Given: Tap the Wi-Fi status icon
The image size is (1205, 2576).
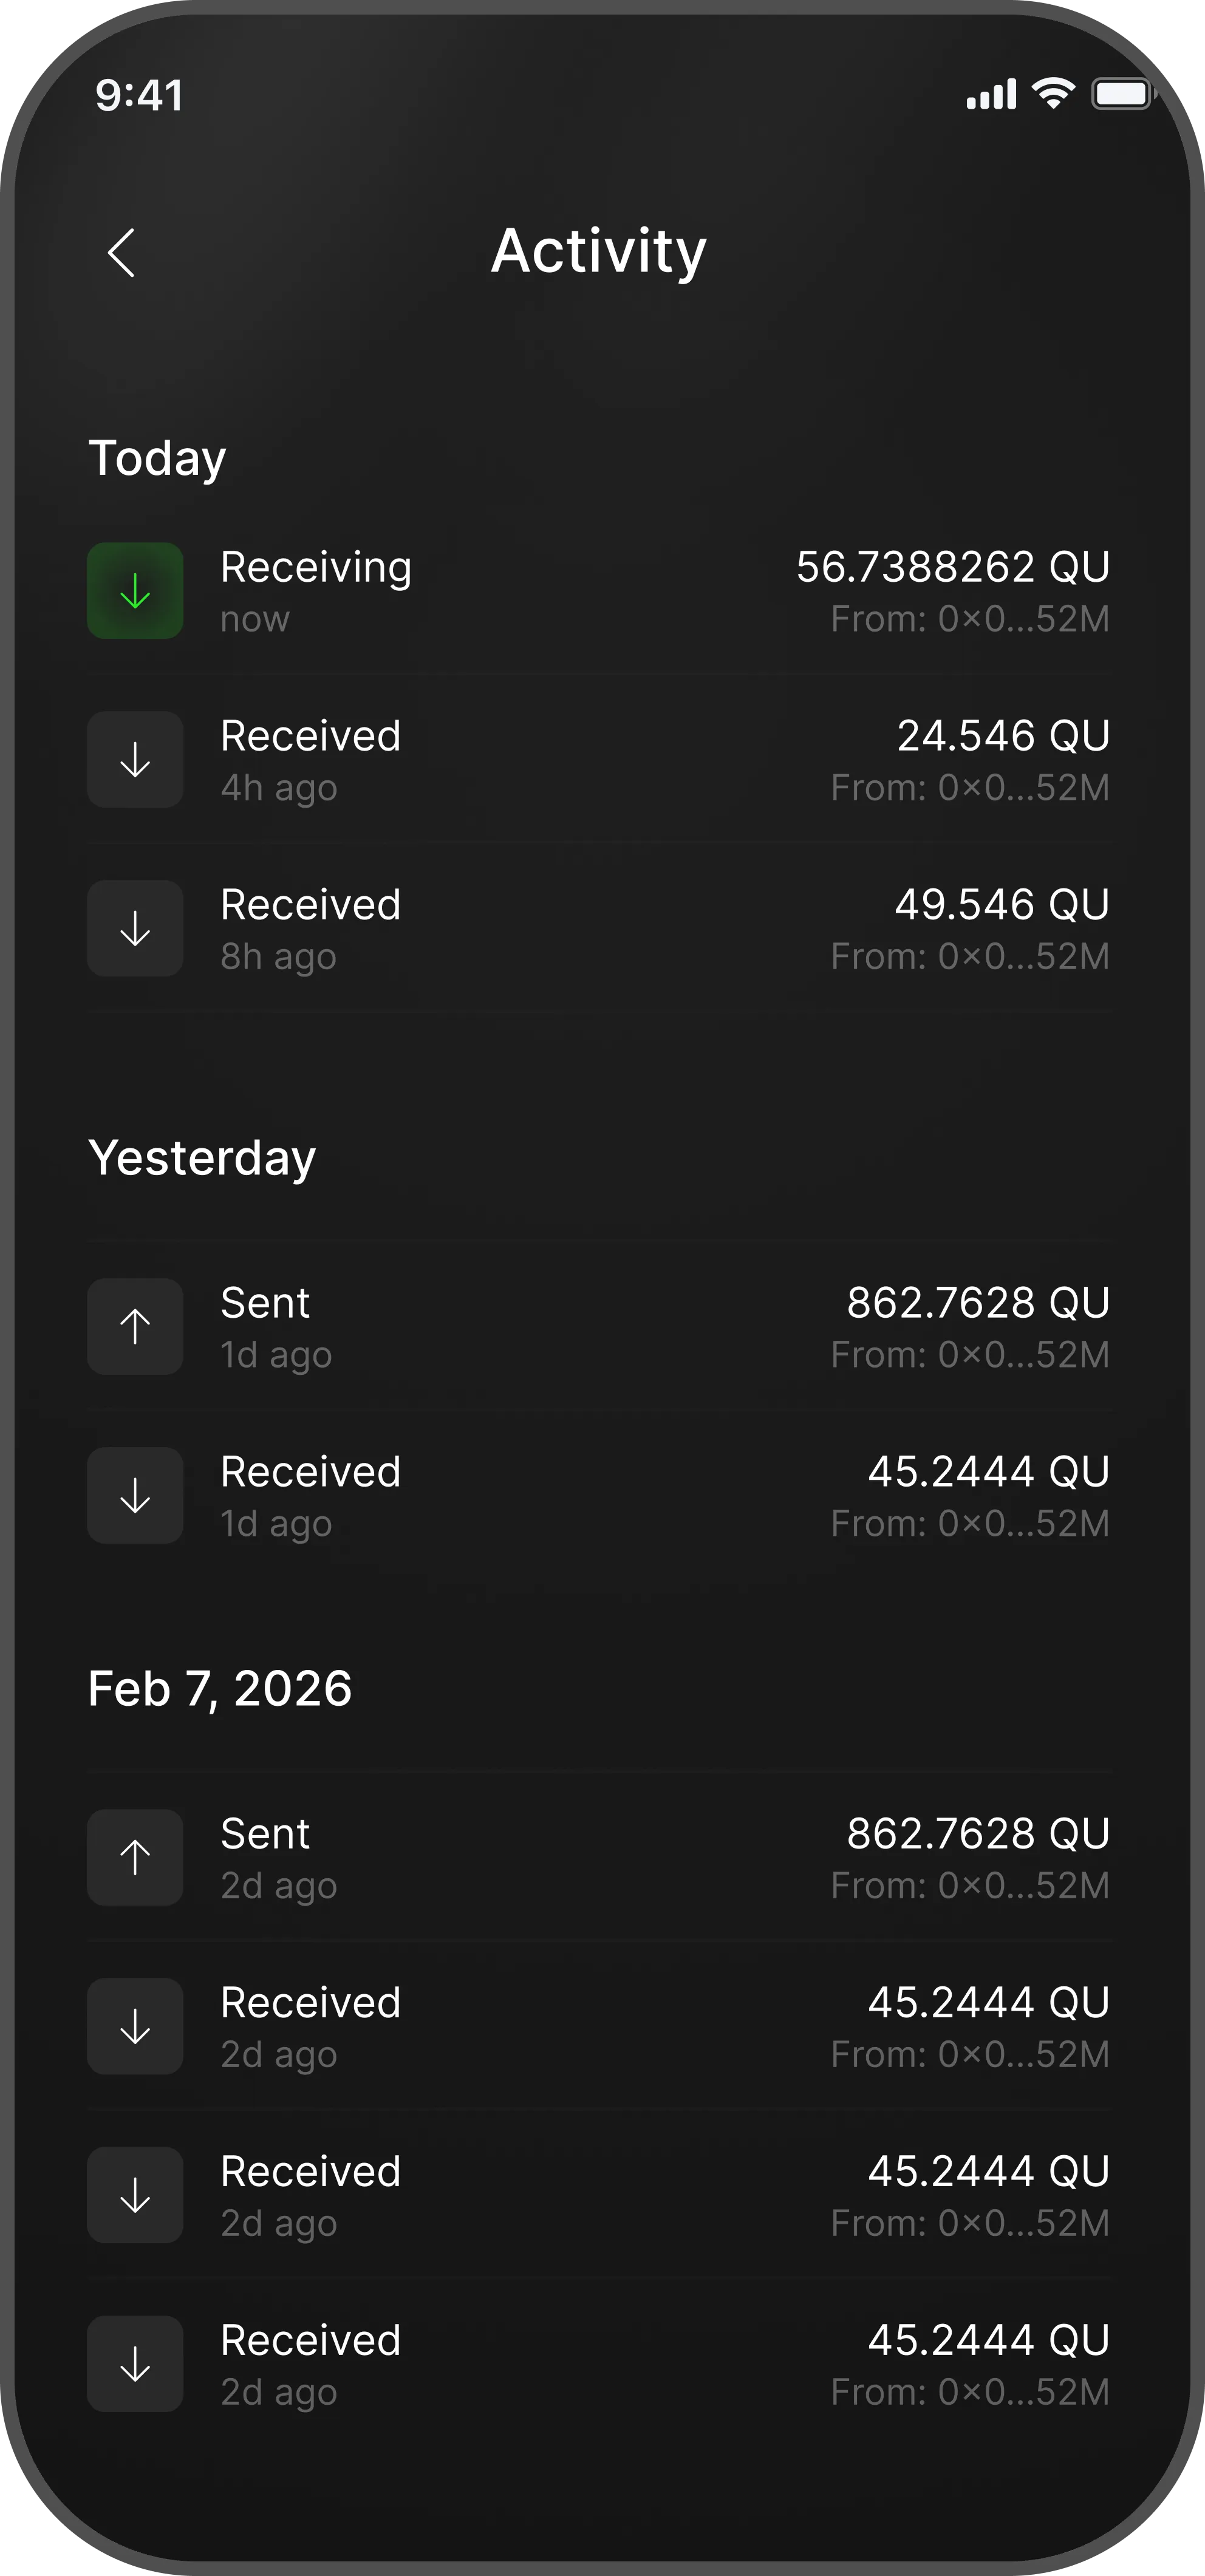Looking at the screenshot, I should (1052, 94).
